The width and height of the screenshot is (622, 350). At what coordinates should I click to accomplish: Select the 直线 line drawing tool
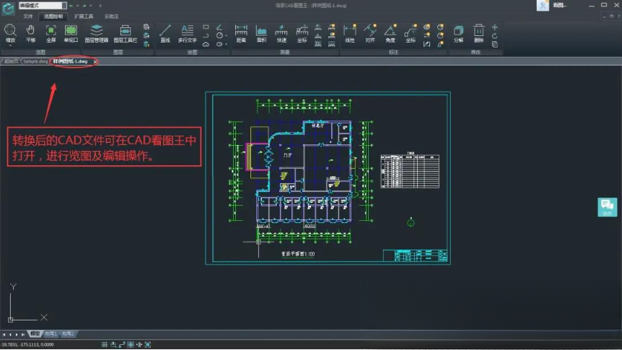(x=165, y=33)
